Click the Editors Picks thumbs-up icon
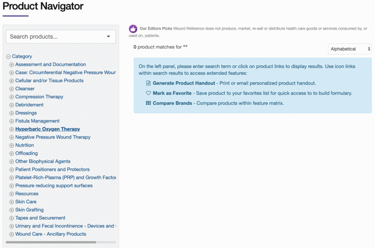This screenshot has width=375, height=248. pyautogui.click(x=133, y=29)
